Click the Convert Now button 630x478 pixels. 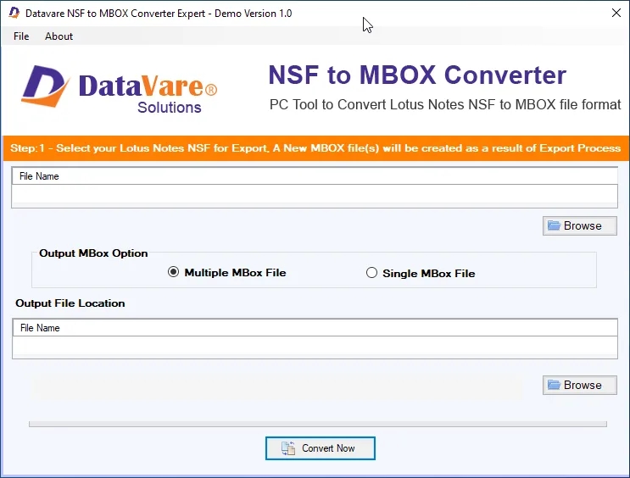point(321,448)
